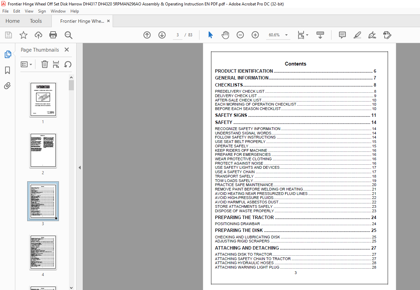Click GENERAL INFORMATION contents entry

click(x=295, y=78)
